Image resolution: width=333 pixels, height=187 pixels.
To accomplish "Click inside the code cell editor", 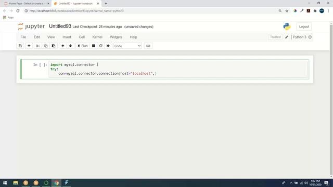I will [x=178, y=69].
